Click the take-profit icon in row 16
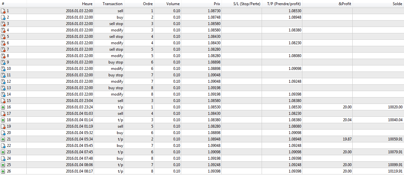 [x=3, y=107]
